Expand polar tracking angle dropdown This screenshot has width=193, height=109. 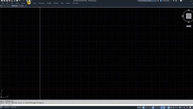pyautogui.click(x=155, y=107)
